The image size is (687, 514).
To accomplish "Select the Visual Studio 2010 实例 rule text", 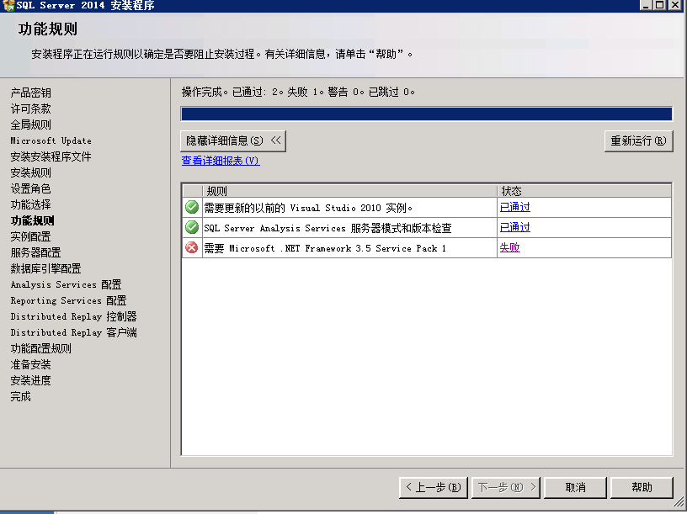I will pos(308,208).
